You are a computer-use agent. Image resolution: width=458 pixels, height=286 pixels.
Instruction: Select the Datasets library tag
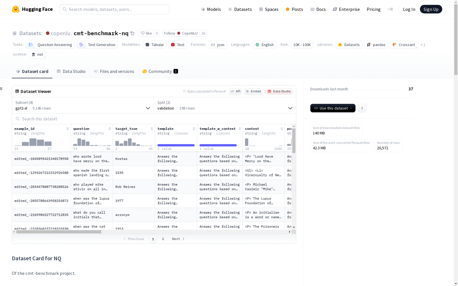[349, 45]
